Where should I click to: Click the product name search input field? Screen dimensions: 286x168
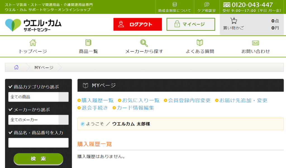point(38,143)
